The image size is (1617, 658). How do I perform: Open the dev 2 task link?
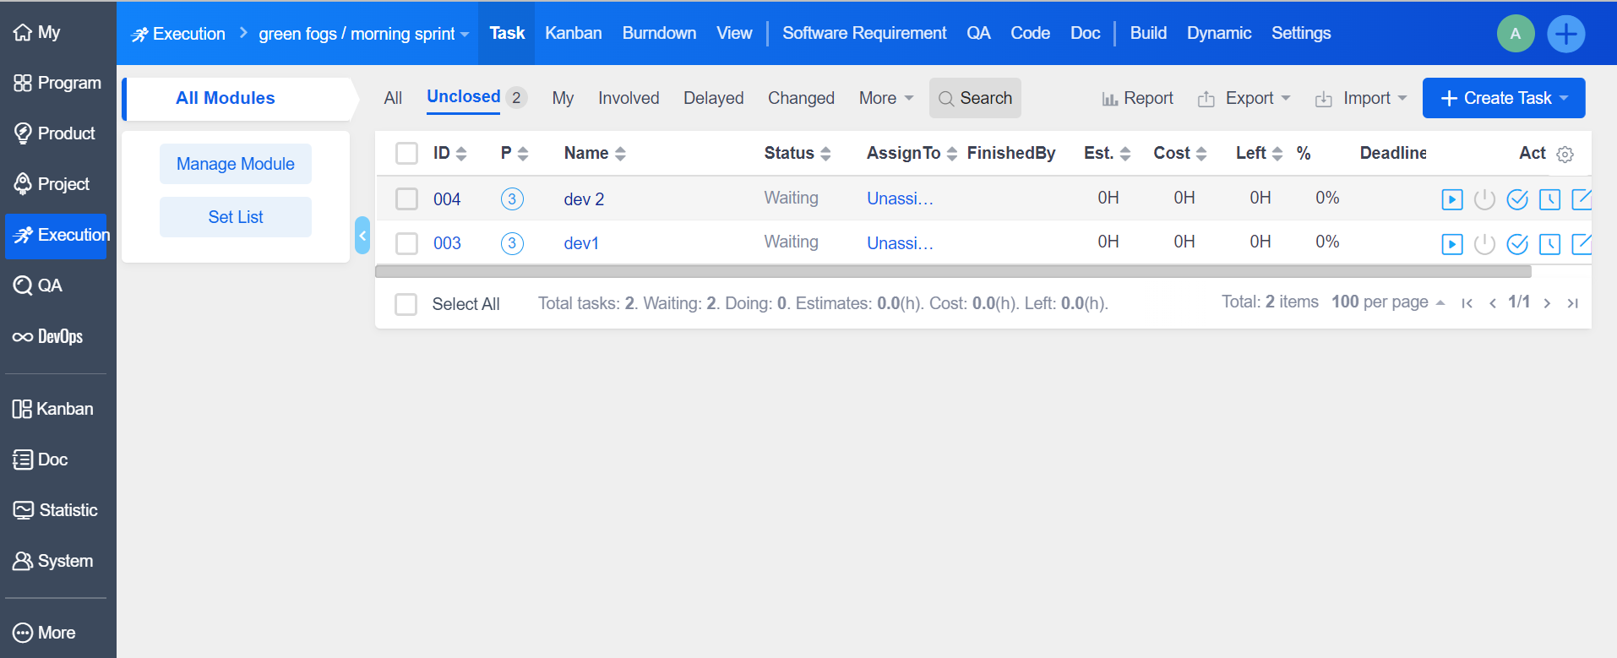(x=584, y=199)
